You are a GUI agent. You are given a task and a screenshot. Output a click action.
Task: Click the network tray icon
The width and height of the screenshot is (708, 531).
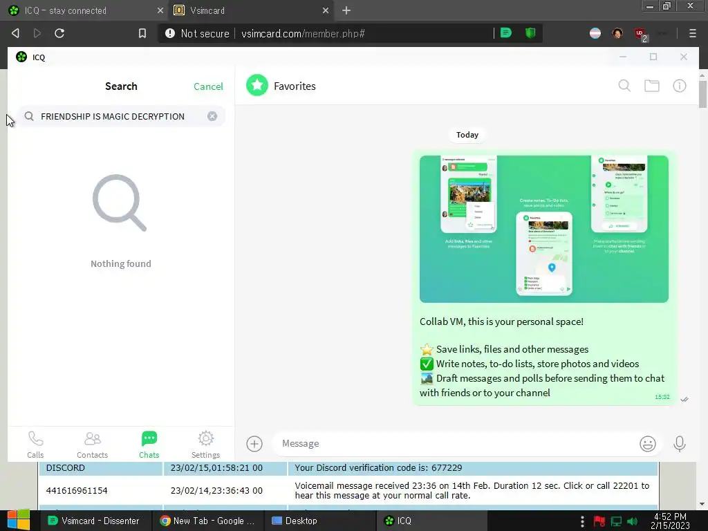616,521
